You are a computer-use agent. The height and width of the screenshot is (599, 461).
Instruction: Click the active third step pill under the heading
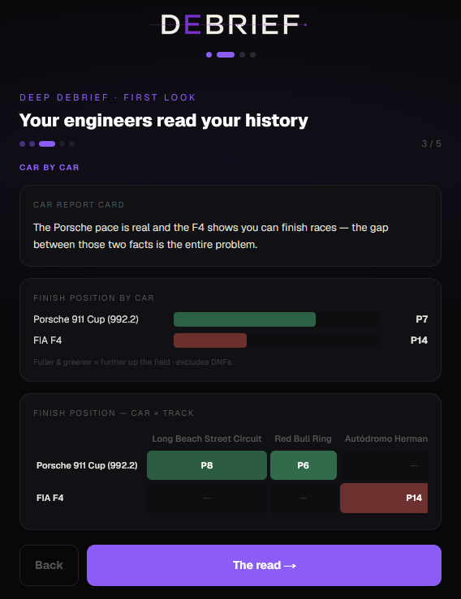pyautogui.click(x=47, y=144)
